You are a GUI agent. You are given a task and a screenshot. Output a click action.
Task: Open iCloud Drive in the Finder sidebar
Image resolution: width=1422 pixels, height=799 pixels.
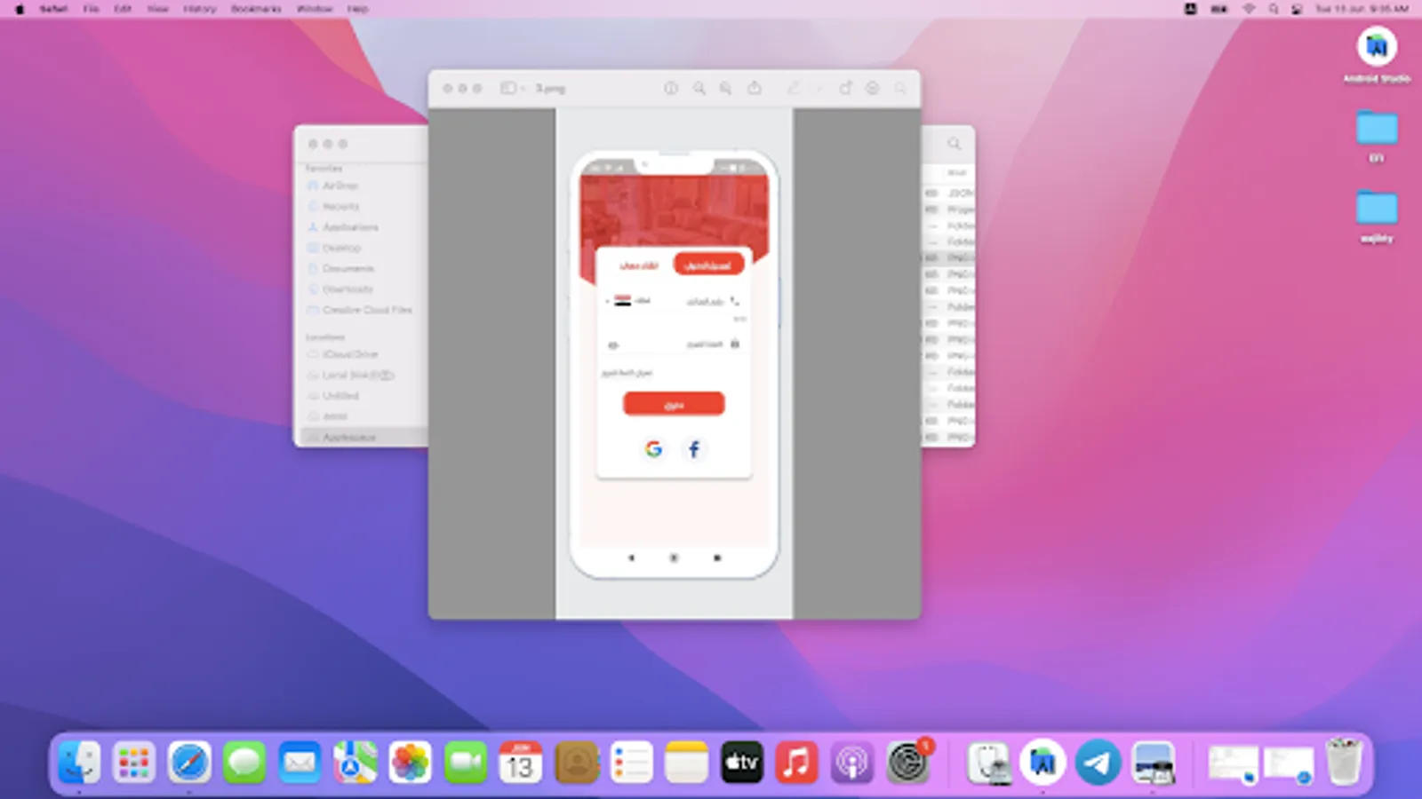point(349,354)
